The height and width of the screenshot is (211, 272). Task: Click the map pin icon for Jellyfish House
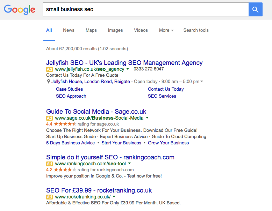[x=49, y=81]
